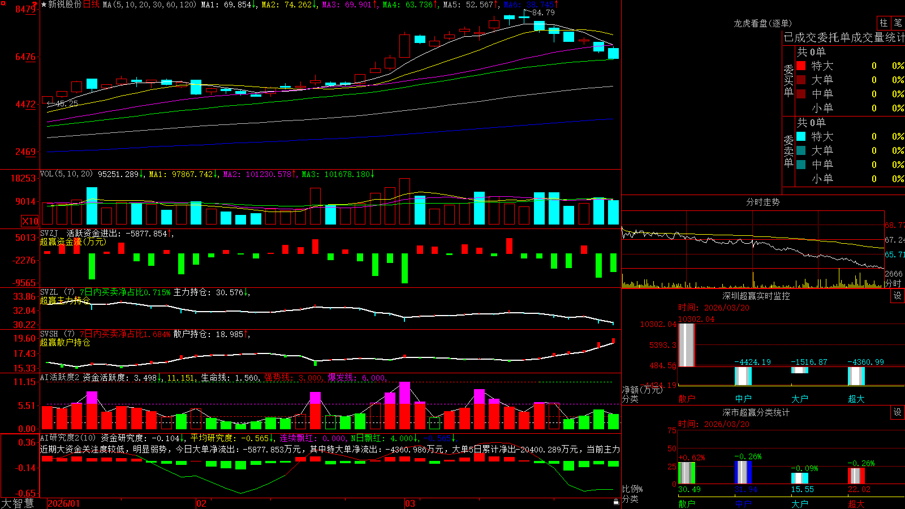Screen dimensions: 905x509
Task: Select the blue MA6: 38.745 value
Action: tap(529, 5)
